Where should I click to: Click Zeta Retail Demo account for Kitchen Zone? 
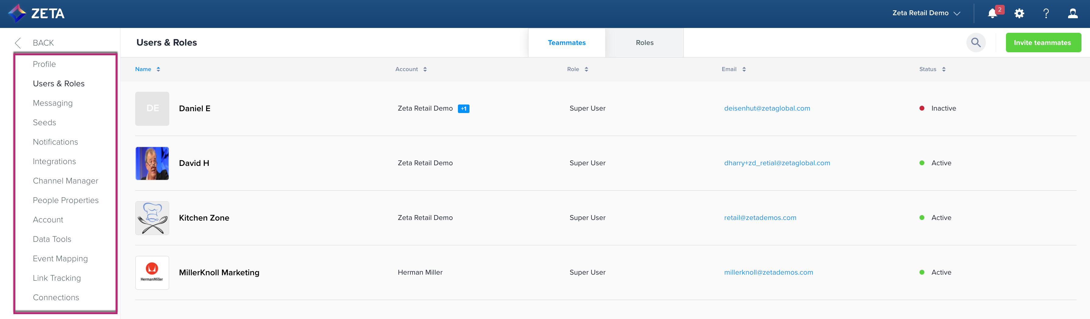[425, 218]
